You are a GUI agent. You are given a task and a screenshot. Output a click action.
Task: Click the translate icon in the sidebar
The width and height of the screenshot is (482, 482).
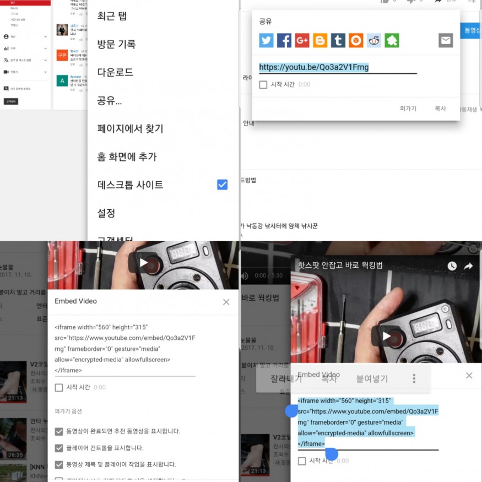click(x=6, y=60)
